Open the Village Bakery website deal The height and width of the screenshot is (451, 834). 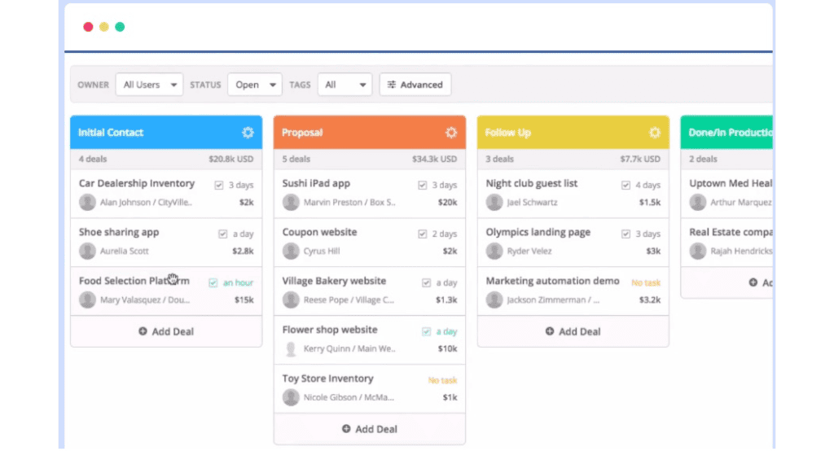pyautogui.click(x=334, y=281)
